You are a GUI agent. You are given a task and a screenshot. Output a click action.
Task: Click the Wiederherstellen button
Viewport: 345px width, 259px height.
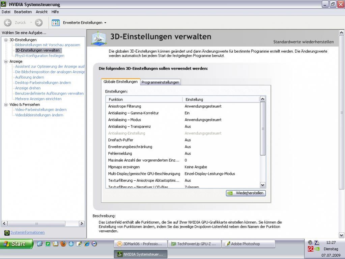coord(246,193)
